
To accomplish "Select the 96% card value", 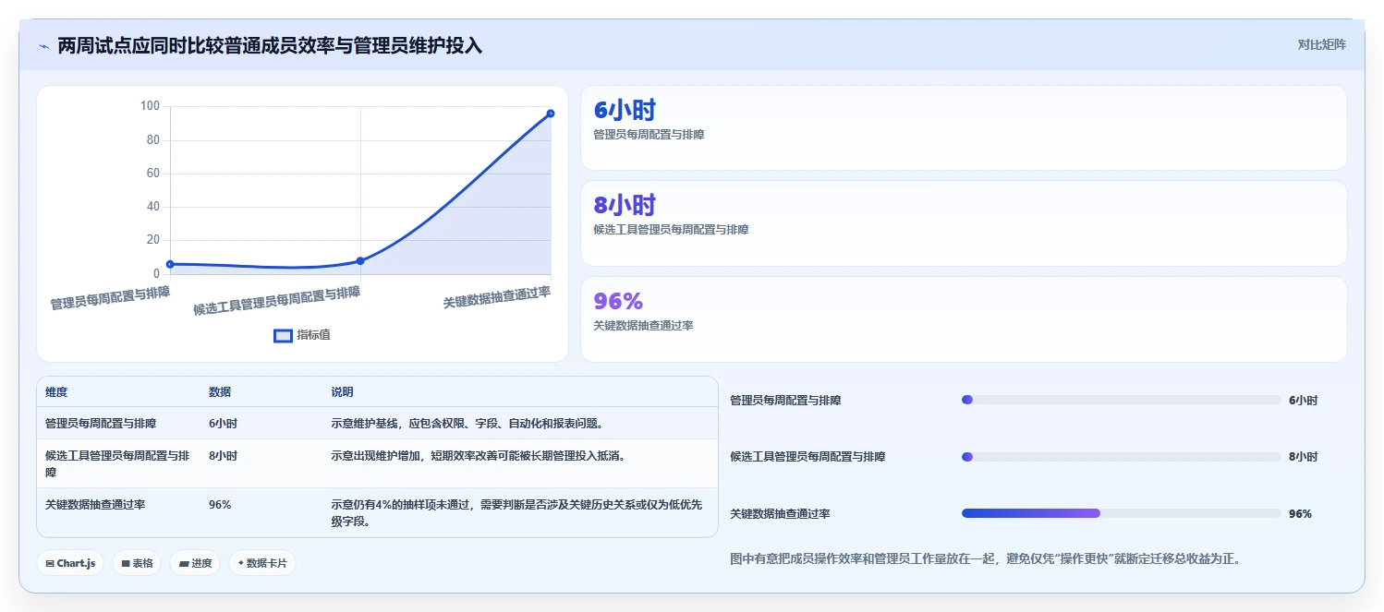I will tap(618, 301).
